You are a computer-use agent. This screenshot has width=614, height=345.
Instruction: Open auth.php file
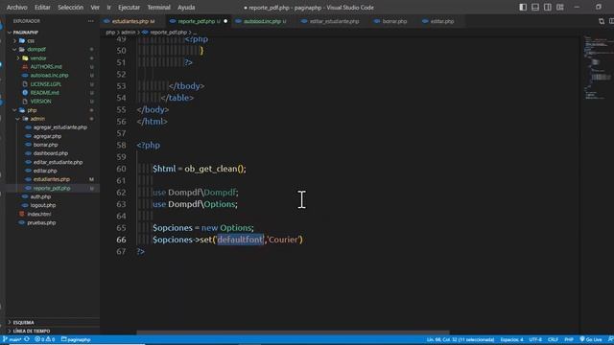pos(40,196)
